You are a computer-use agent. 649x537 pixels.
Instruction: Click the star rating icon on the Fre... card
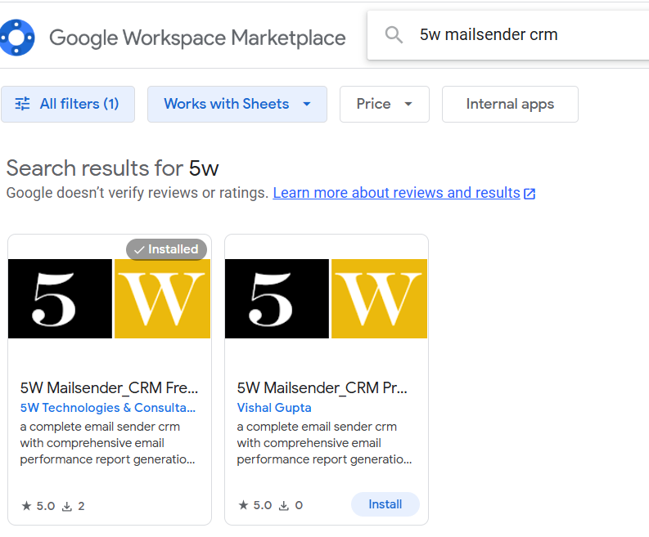26,506
